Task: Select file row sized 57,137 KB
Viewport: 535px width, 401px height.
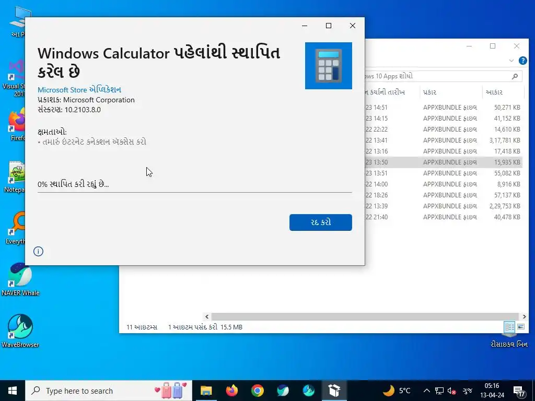Action: pos(444,195)
